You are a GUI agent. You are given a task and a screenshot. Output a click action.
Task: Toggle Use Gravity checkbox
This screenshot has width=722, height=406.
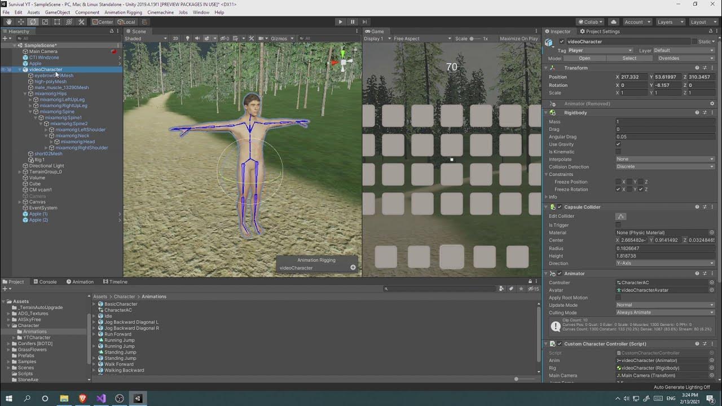[x=618, y=144]
